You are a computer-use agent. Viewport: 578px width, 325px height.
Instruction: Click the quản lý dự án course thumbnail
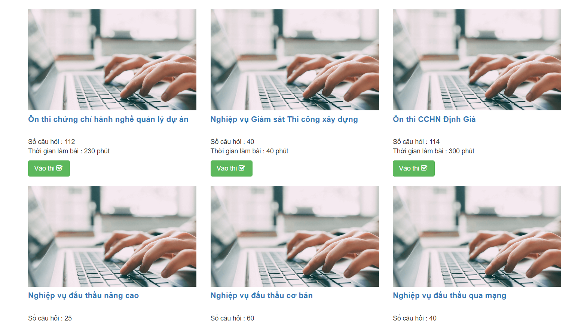(112, 60)
